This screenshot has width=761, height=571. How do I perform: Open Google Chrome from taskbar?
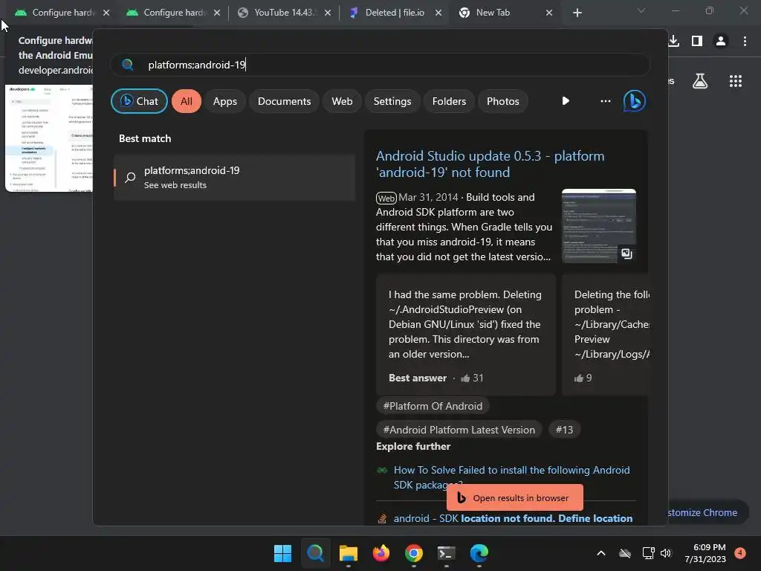413,553
